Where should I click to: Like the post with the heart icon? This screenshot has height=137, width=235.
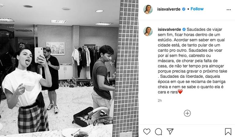pos(147,132)
